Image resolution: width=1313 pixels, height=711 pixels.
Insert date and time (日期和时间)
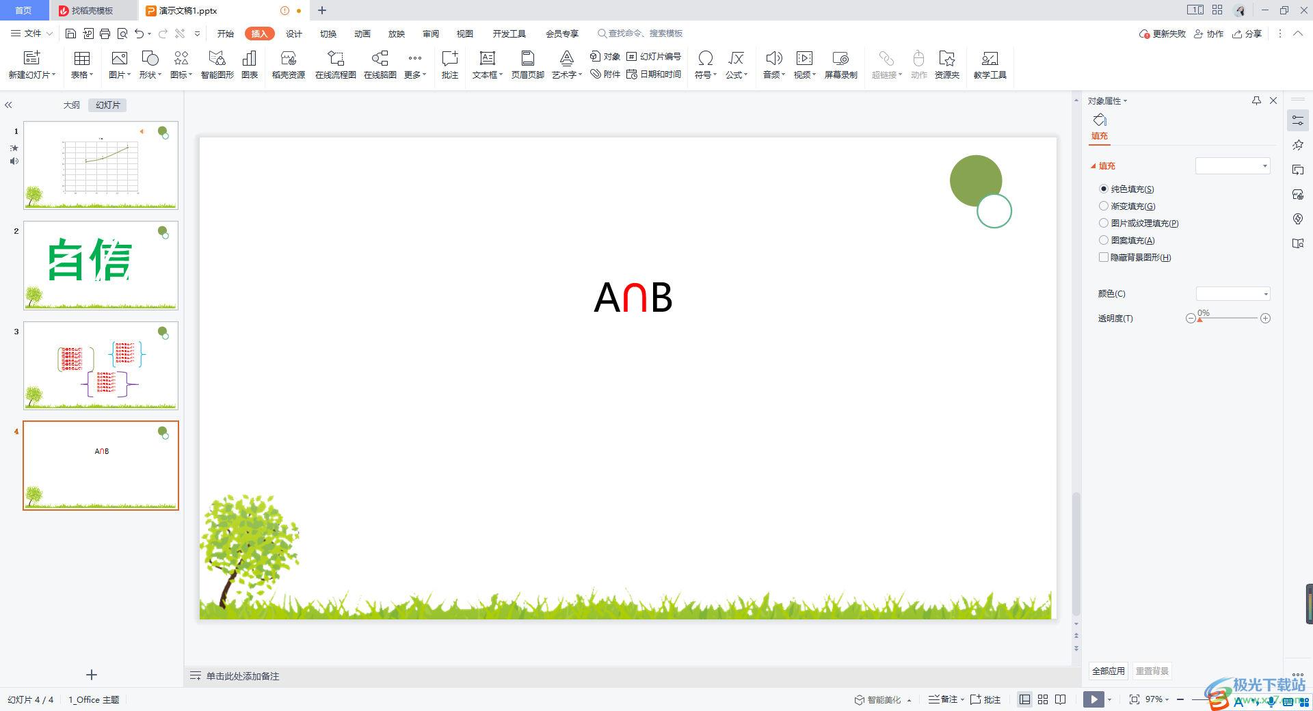654,74
